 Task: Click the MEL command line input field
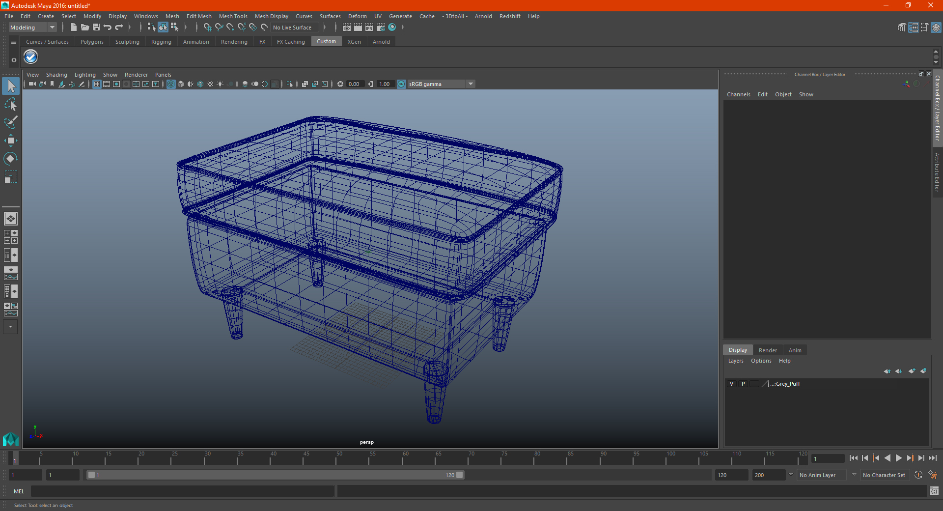pos(182,491)
